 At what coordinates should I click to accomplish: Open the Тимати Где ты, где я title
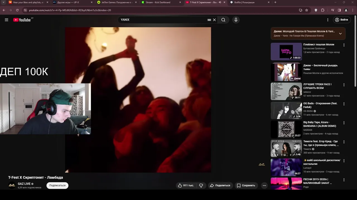[321, 143]
